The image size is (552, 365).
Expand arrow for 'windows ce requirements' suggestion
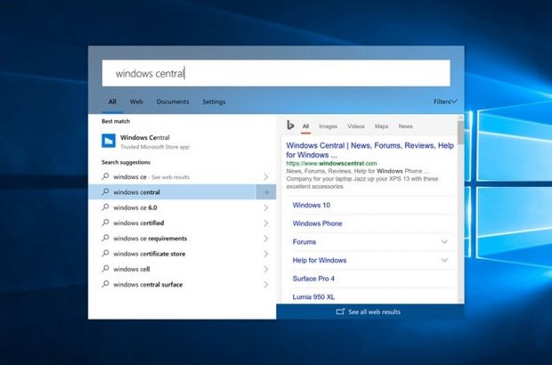coord(266,239)
